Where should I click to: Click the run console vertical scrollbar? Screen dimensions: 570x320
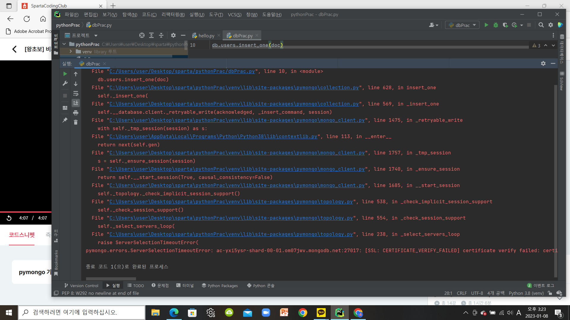[555, 181]
